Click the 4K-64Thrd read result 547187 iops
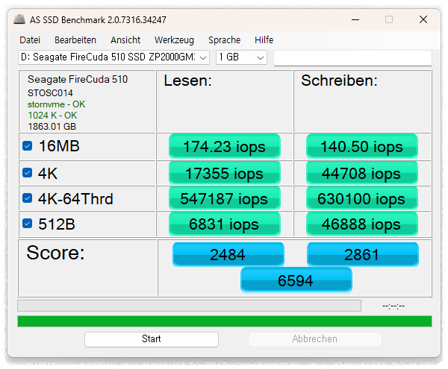Screen dimensions: 448x369 click(225, 198)
